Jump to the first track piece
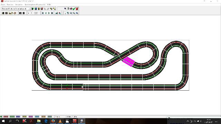221x124 pixels. [43, 13]
